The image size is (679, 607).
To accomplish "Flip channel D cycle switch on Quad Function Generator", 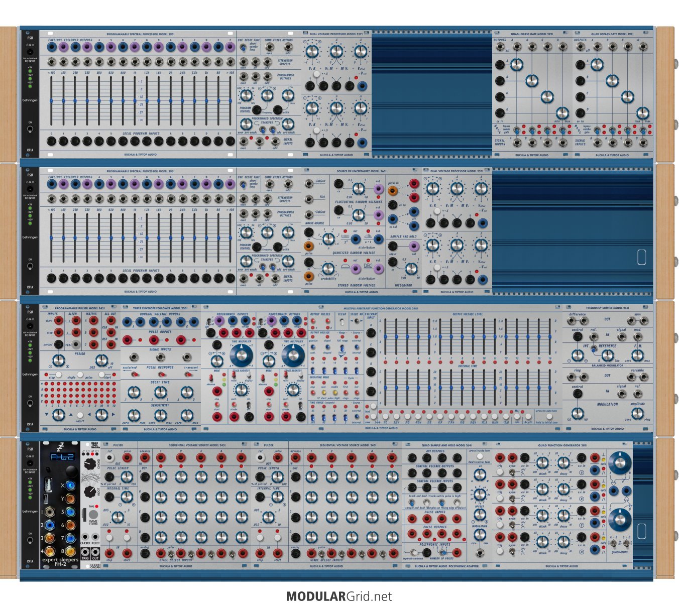I will [512, 551].
